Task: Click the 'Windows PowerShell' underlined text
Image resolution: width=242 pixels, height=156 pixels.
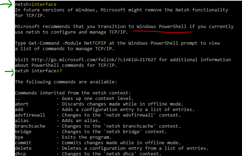Action: pyautogui.click(x=161, y=27)
